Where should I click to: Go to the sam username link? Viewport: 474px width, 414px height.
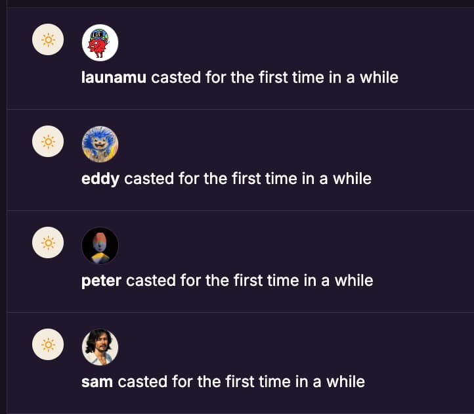coord(97,382)
